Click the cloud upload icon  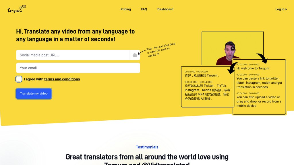pyautogui.click(x=135, y=55)
